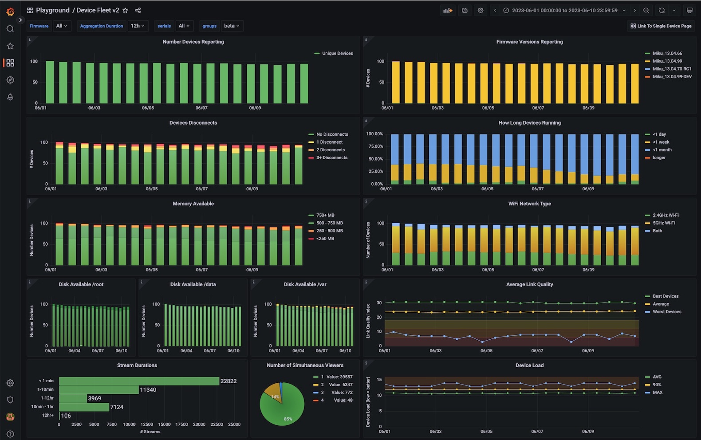Share the dashboard via share icon

pyautogui.click(x=138, y=10)
